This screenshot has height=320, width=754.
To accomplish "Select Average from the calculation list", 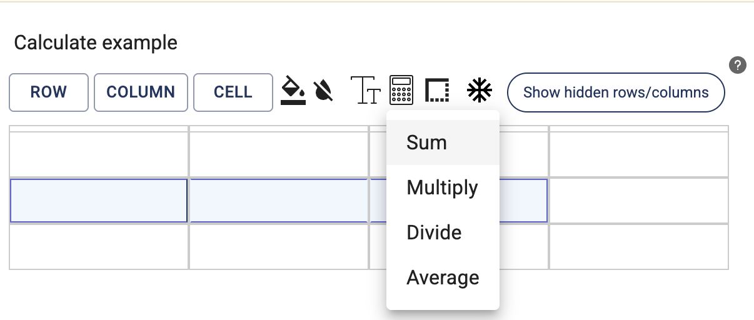I will (443, 277).
